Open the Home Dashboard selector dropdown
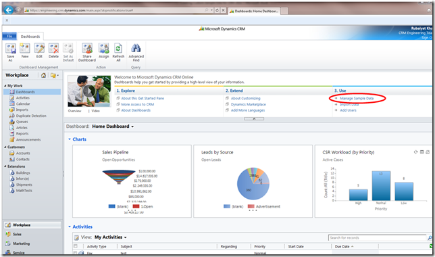Image resolution: width=435 pixels, height=257 pixels. [x=132, y=126]
